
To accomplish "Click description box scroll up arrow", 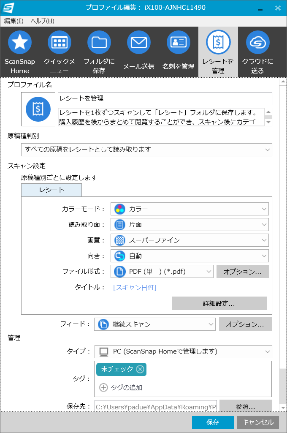I will 268,111.
